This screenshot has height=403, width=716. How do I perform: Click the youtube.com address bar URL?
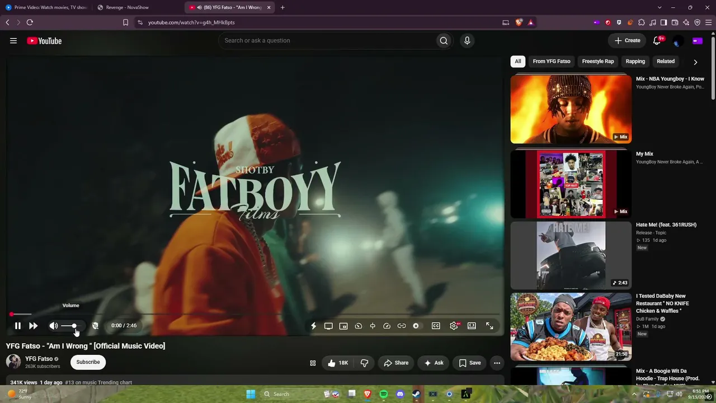[191, 22]
